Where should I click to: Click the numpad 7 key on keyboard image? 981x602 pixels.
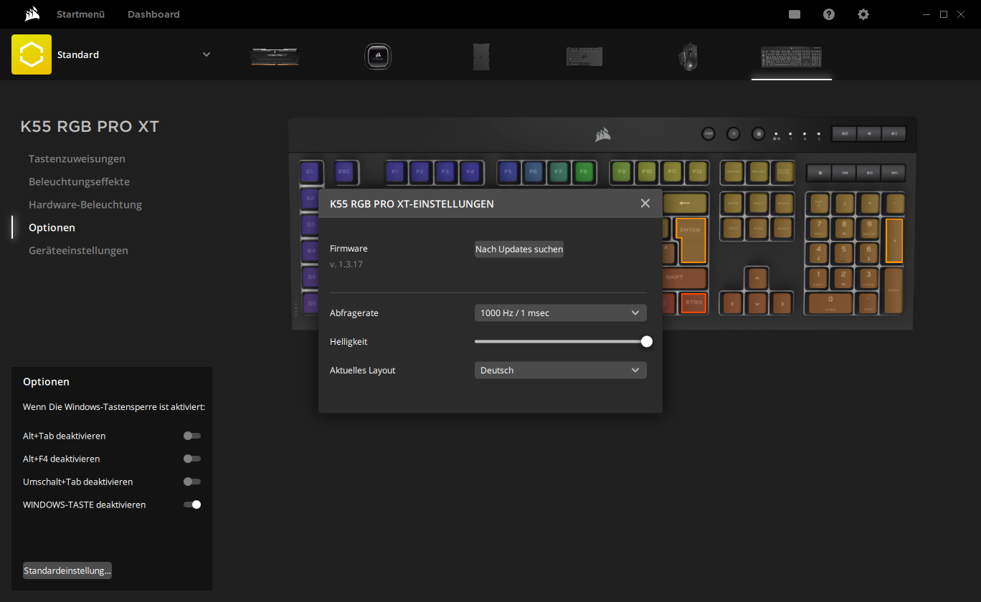818,228
